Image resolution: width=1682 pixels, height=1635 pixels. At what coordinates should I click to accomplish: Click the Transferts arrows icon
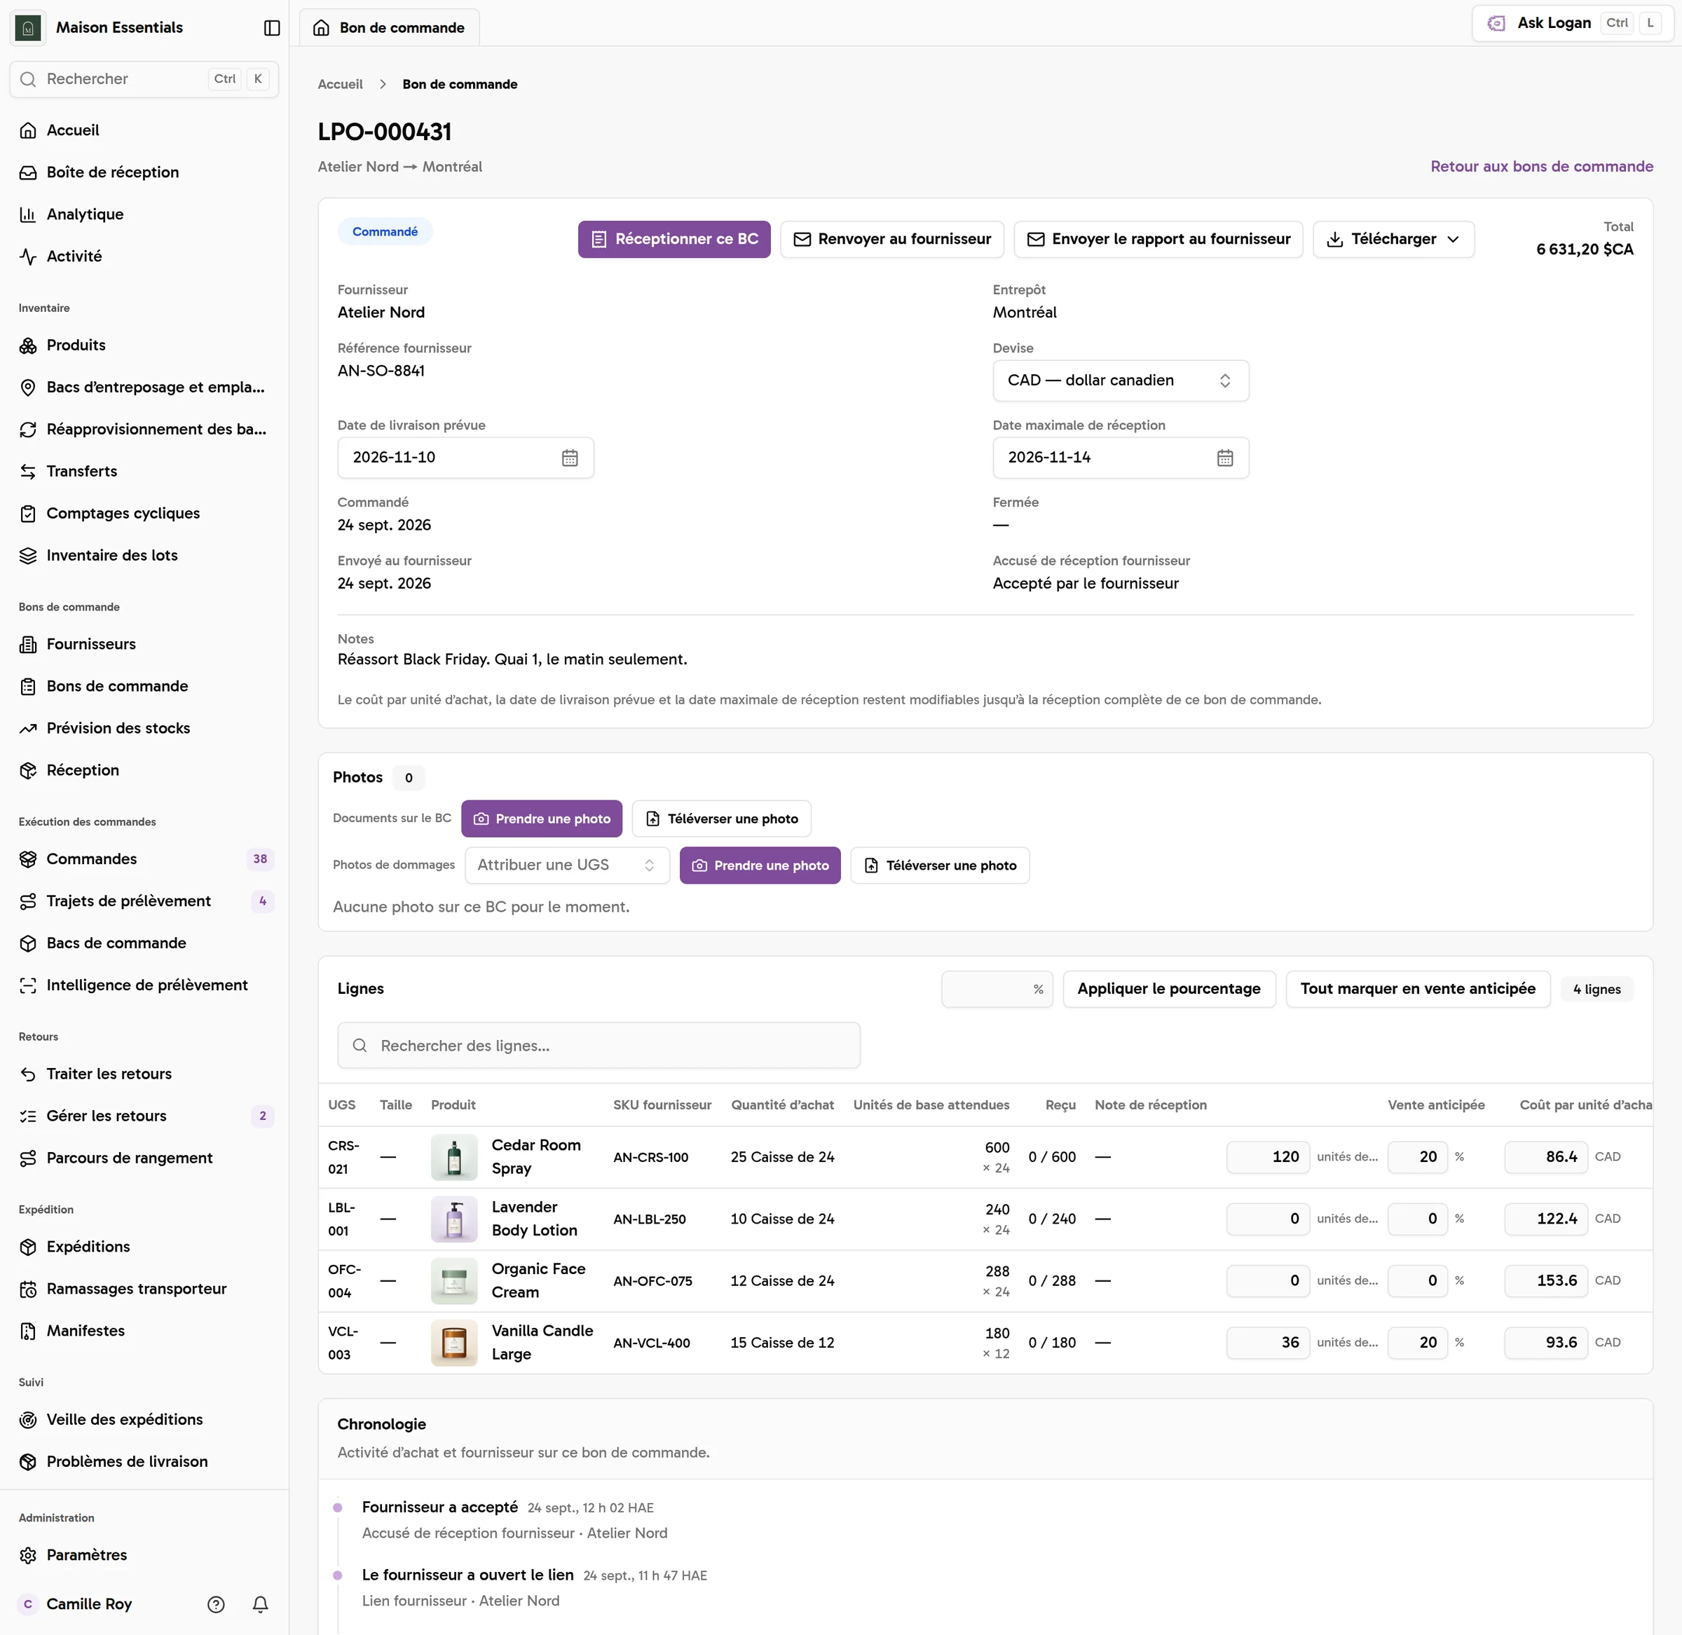pyautogui.click(x=28, y=472)
